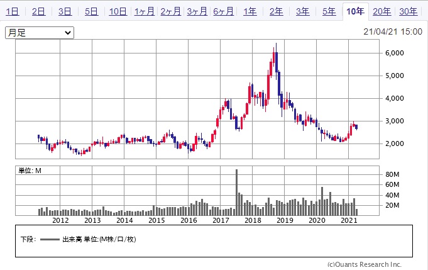
Task: Click the tallest 2017 volume spike bar
Action: 237,193
